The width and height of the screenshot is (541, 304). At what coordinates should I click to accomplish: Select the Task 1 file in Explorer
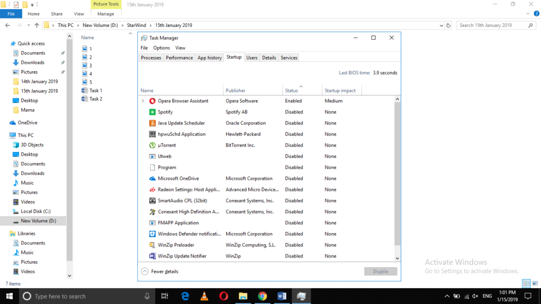[x=92, y=90]
